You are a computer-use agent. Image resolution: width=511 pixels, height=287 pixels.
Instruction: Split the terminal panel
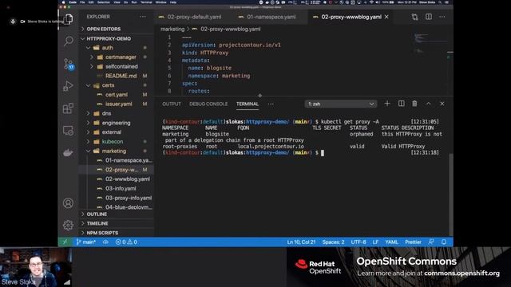tap(401, 104)
